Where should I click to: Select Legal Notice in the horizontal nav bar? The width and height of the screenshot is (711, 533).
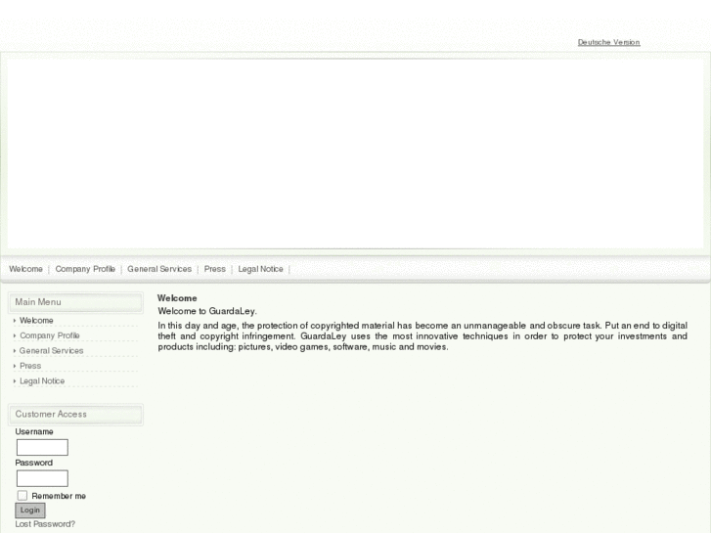point(260,269)
